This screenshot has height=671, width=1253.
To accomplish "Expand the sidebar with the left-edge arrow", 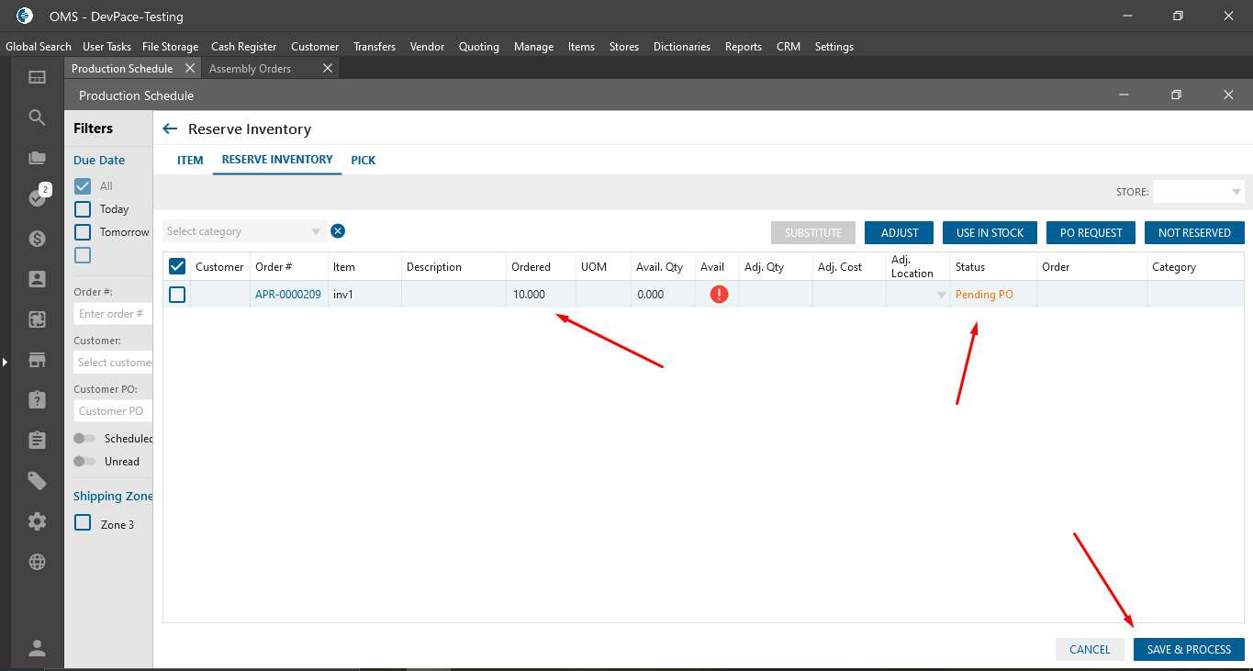I will point(4,363).
